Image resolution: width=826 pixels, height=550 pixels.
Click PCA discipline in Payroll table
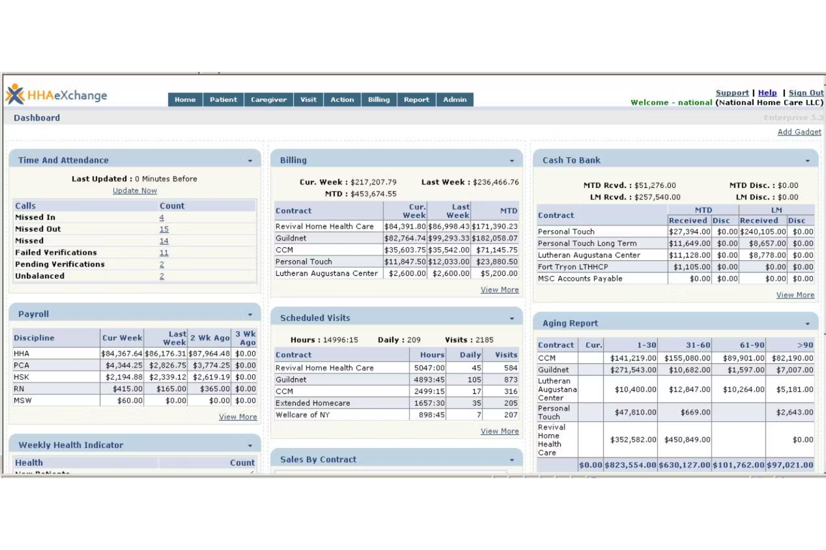(x=21, y=366)
